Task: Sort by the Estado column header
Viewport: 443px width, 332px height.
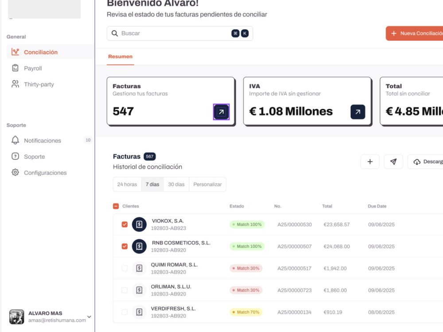Action: (237, 206)
